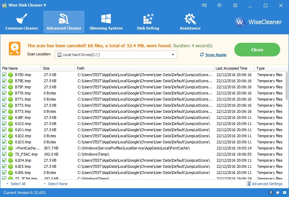The height and width of the screenshot is (197, 289).
Task: Click the C:\Windows\Temp\ path of TS_F5AC.tmp
Action: [x=93, y=154]
